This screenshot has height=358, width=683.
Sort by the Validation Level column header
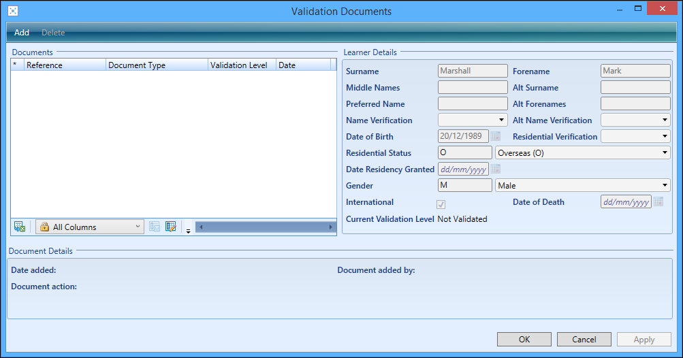[x=242, y=65]
